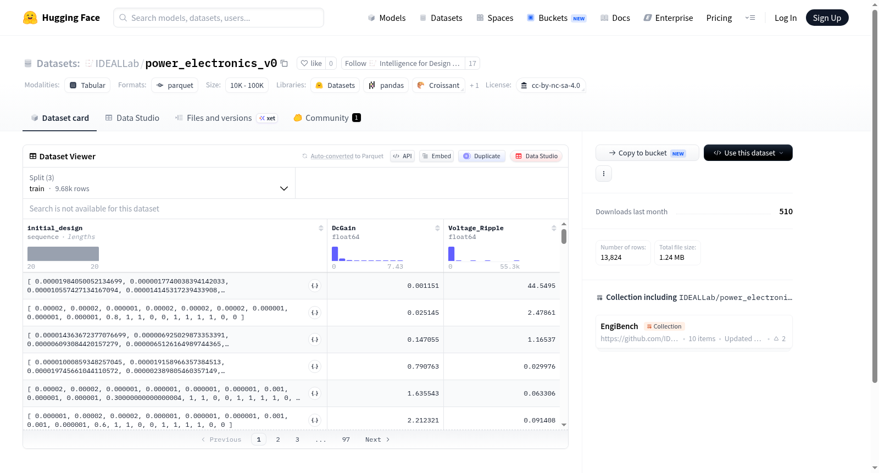Open the expand-cell icon for the 0.001151 row
The width and height of the screenshot is (879, 473).
pos(315,286)
